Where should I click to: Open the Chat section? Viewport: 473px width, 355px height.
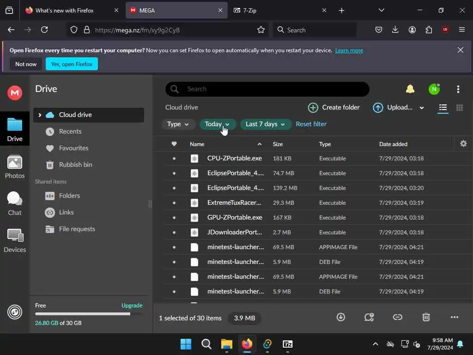click(x=15, y=204)
